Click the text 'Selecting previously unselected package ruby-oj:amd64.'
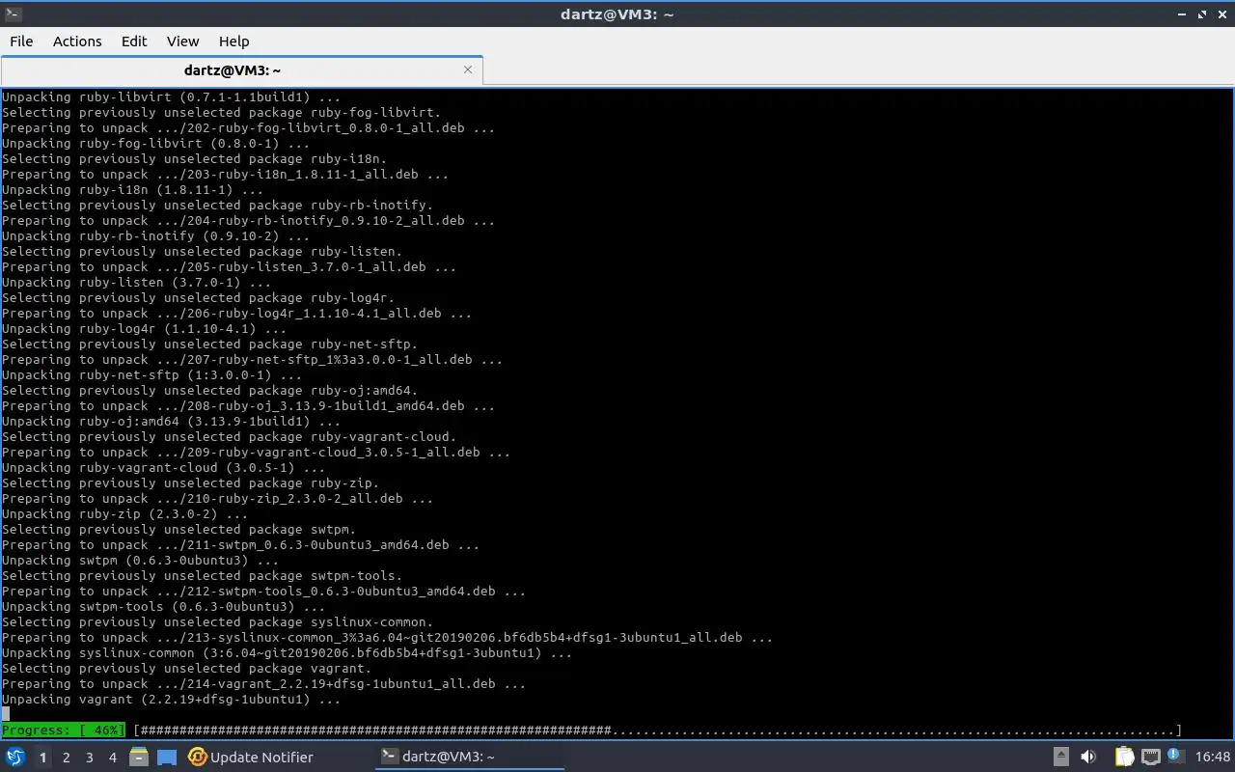 [x=210, y=391]
